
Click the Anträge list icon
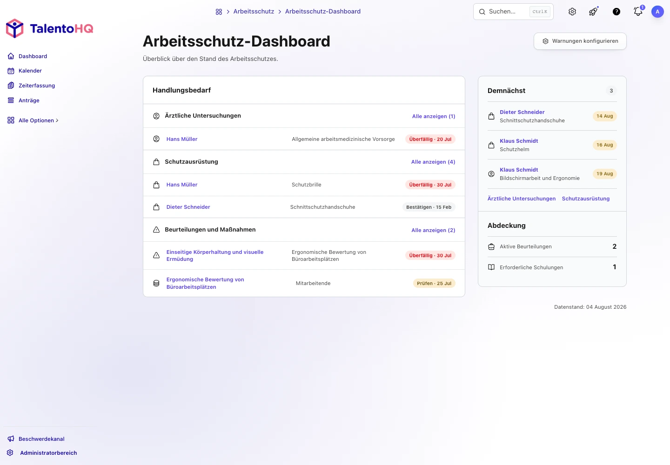point(11,100)
